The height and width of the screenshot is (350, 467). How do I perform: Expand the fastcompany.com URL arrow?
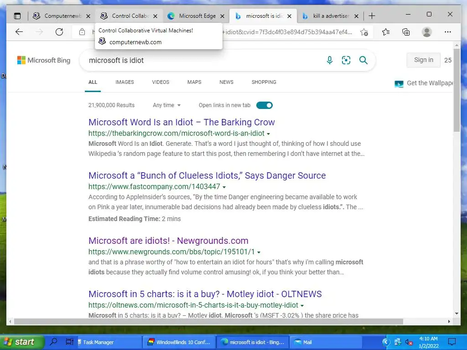coord(224,187)
